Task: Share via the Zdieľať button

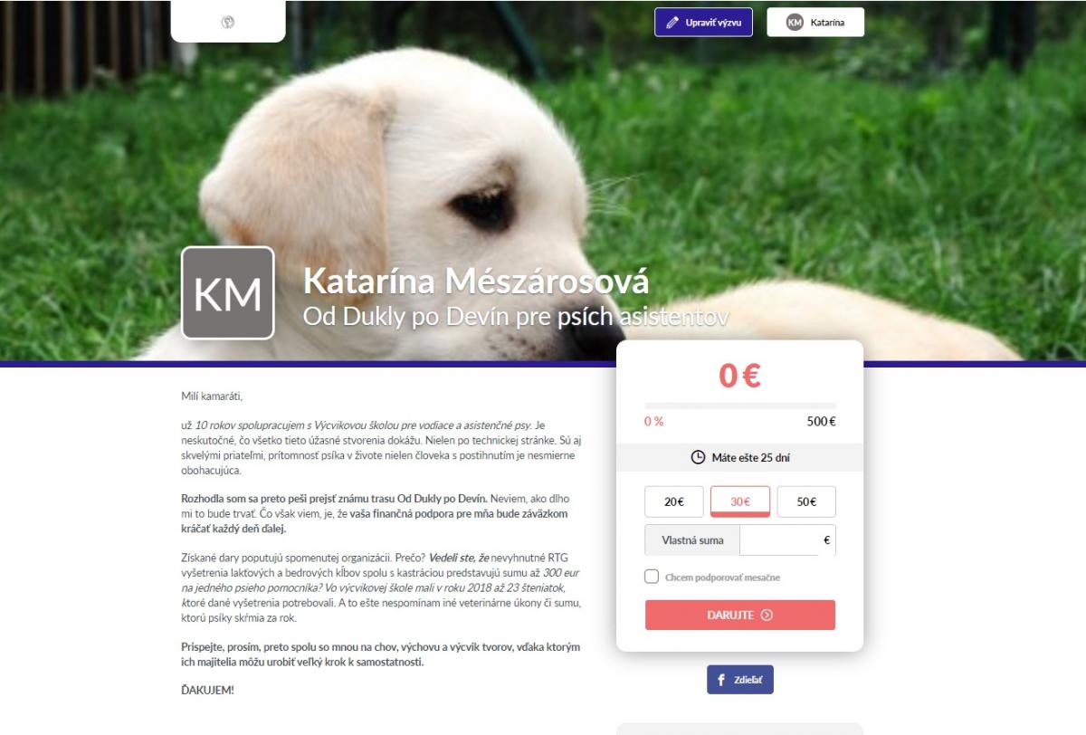Action: 740,680
